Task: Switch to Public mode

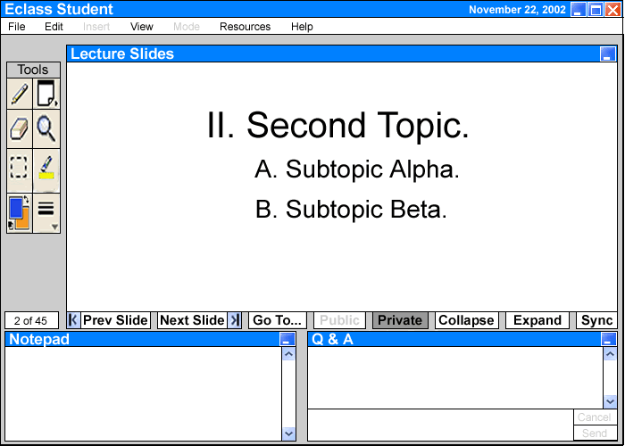Action: [339, 320]
